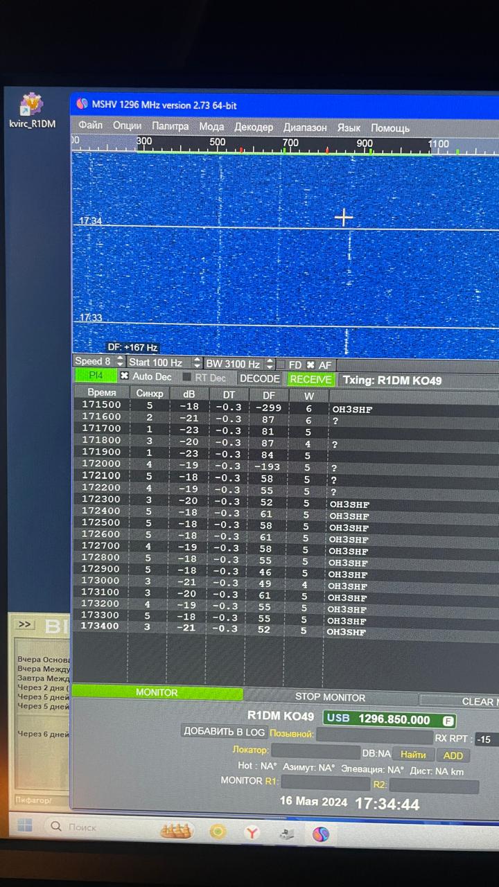
Task: Adjust the BW 3100 Hz spinner
Action: 270,364
